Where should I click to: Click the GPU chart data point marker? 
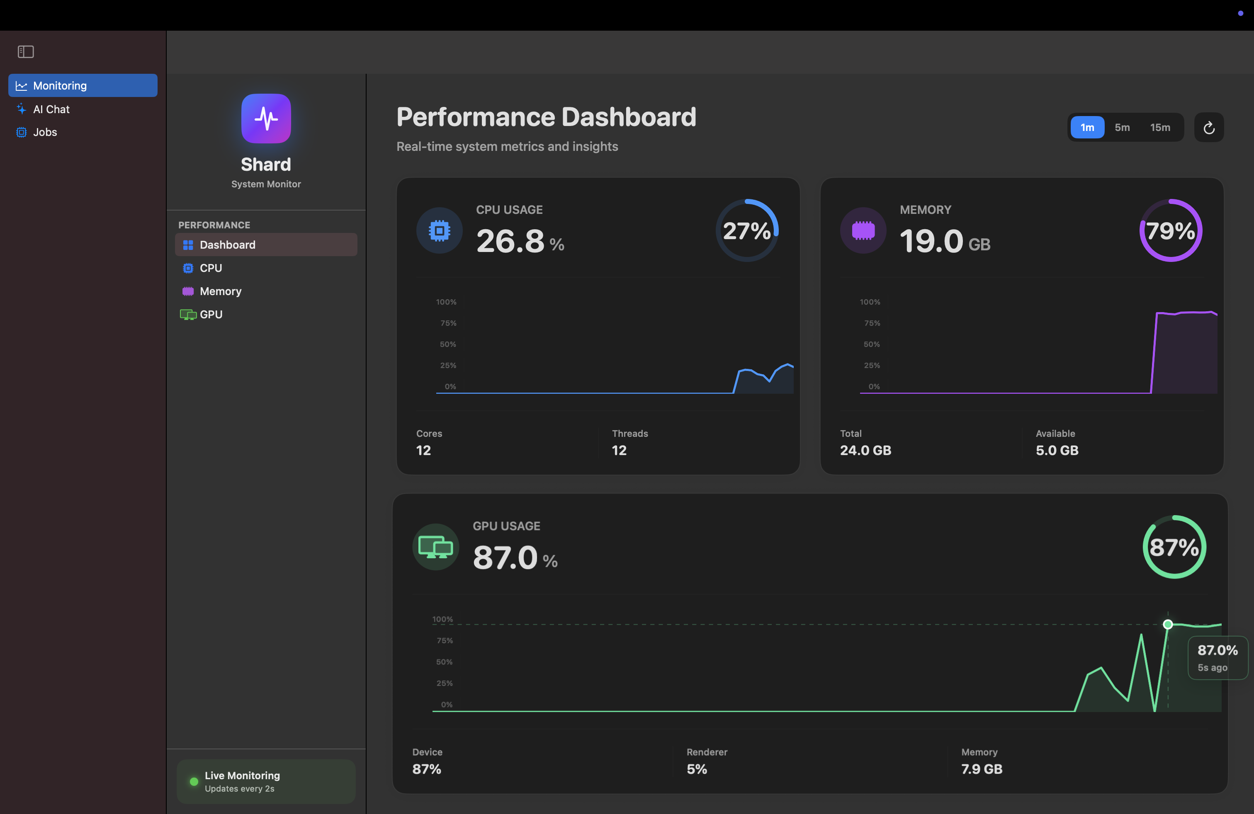click(1168, 625)
